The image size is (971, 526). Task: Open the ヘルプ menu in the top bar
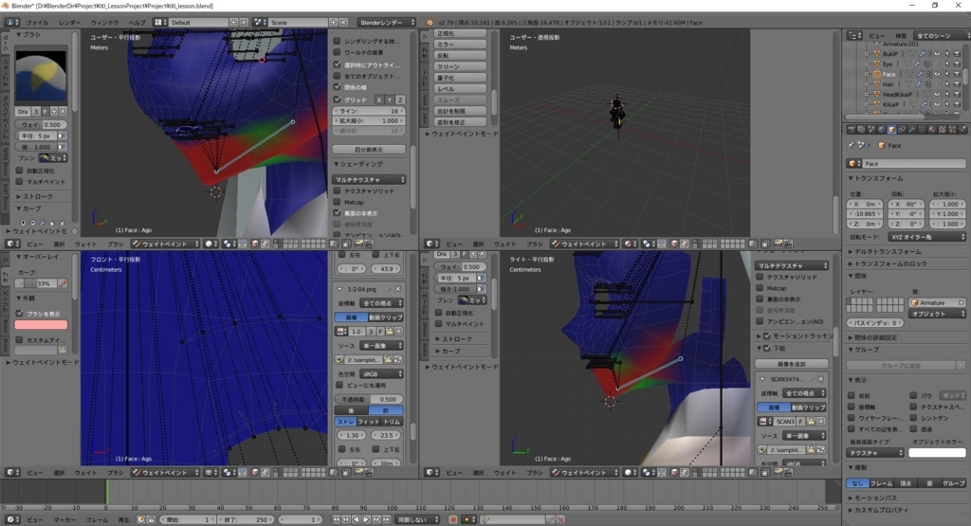137,23
